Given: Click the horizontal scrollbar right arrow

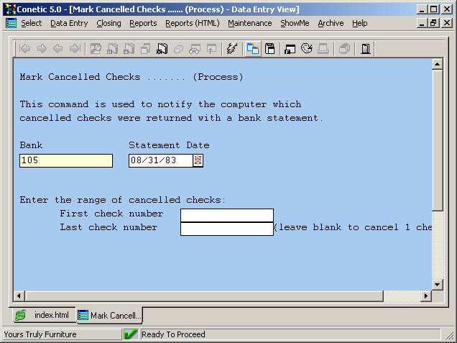Looking at the screenshot, I should 425,296.
